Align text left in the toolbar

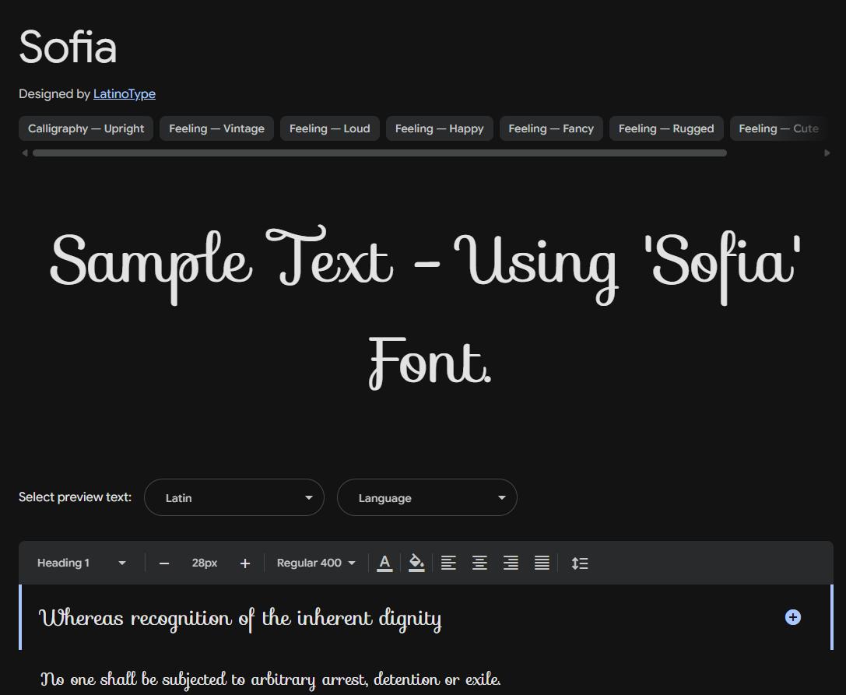(448, 563)
